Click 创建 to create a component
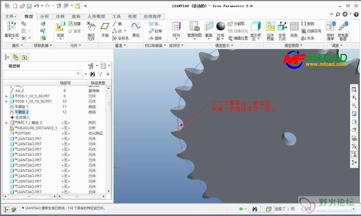 [x=74, y=24]
